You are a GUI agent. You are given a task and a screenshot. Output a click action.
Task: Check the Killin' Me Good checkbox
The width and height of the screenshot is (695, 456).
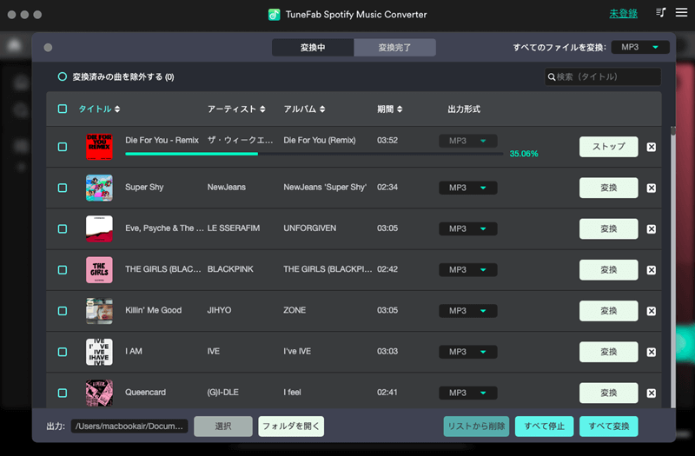click(x=63, y=311)
